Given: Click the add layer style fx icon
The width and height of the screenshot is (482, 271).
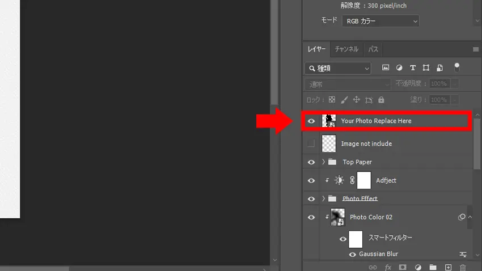Looking at the screenshot, I should point(388,267).
